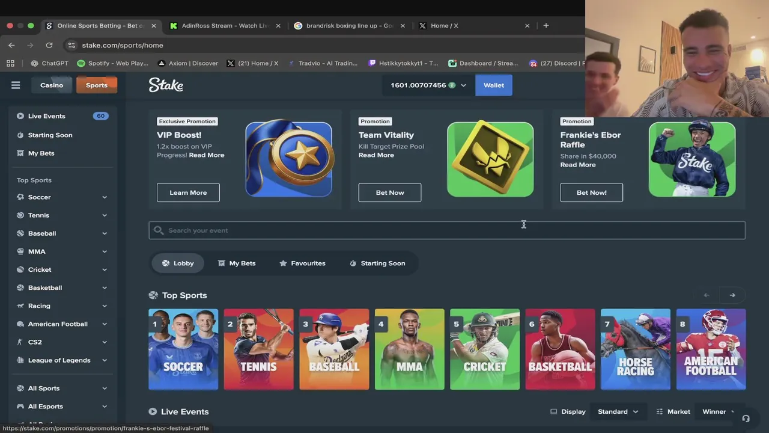Open the Display Standard dropdown
Image resolution: width=769 pixels, height=433 pixels.
[x=618, y=411]
